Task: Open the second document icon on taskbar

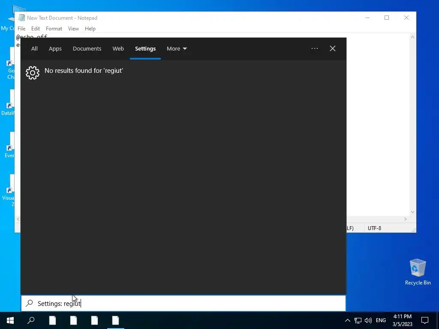Action: (x=74, y=320)
